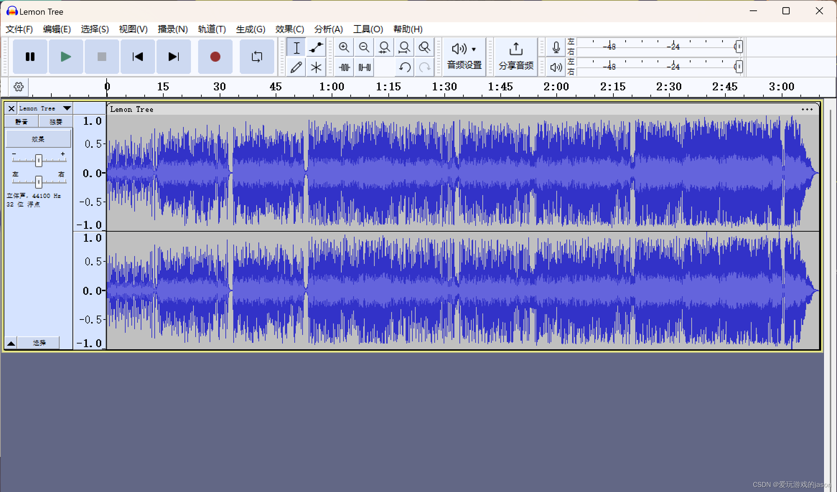Image resolution: width=837 pixels, height=492 pixels.
Task: Click the Zoom In magnifier
Action: pos(344,47)
